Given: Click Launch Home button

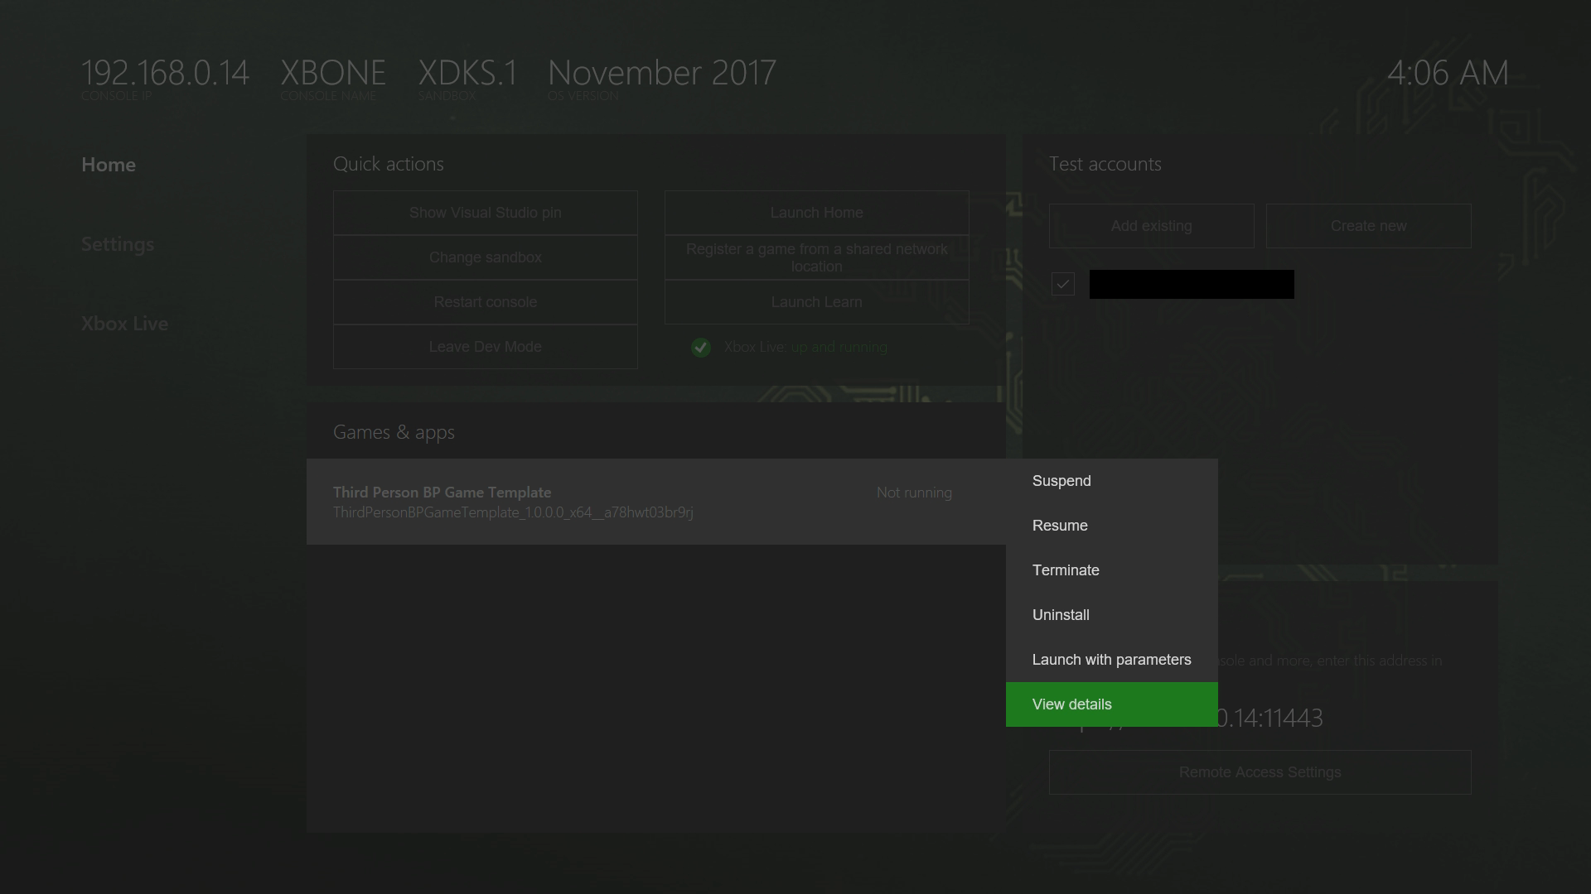Looking at the screenshot, I should pyautogui.click(x=817, y=213).
